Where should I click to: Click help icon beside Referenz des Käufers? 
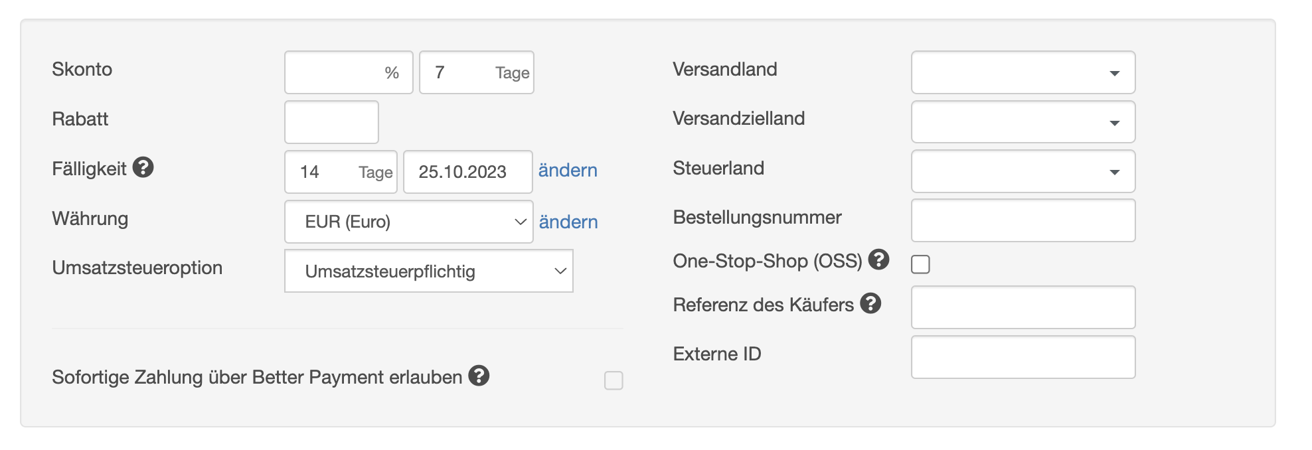click(x=870, y=303)
